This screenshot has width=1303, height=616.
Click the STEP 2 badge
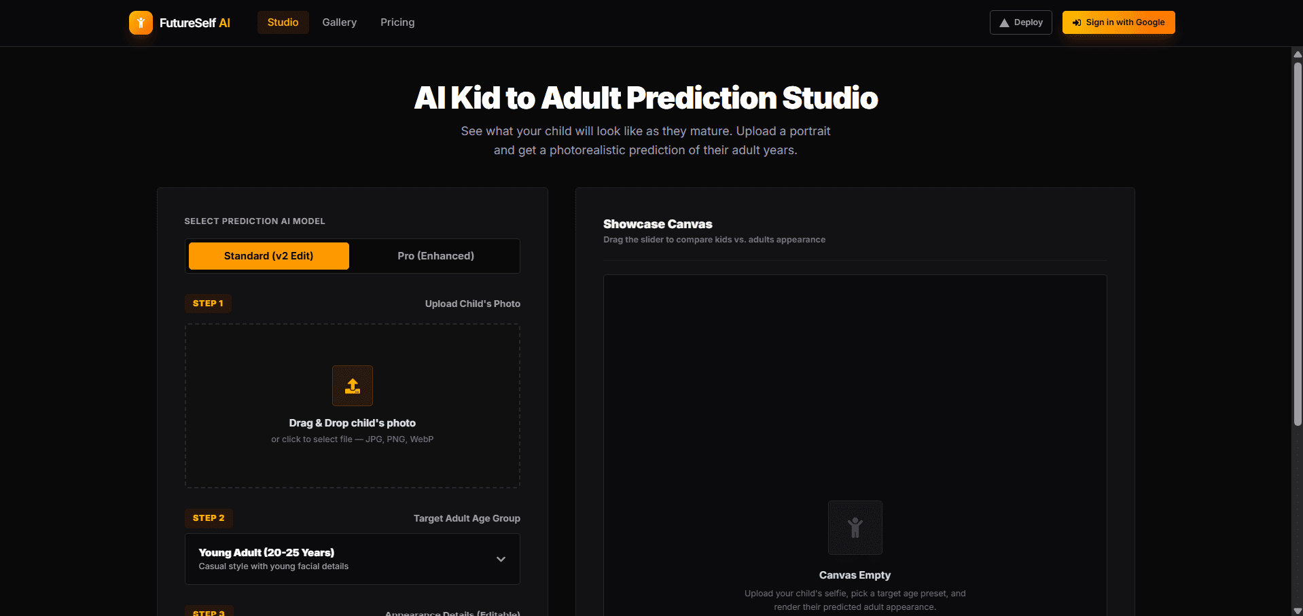point(209,518)
